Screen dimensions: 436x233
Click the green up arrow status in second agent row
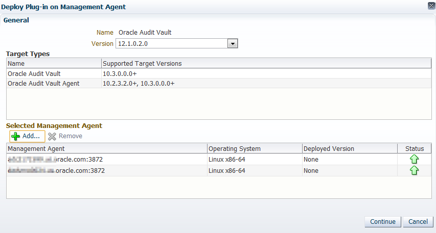414,170
